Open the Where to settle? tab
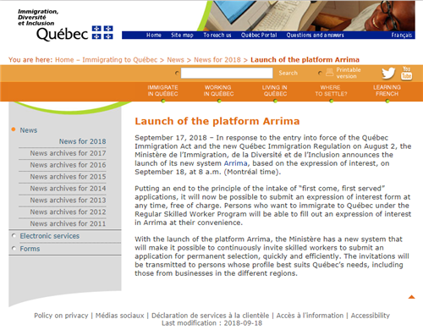 (x=331, y=91)
